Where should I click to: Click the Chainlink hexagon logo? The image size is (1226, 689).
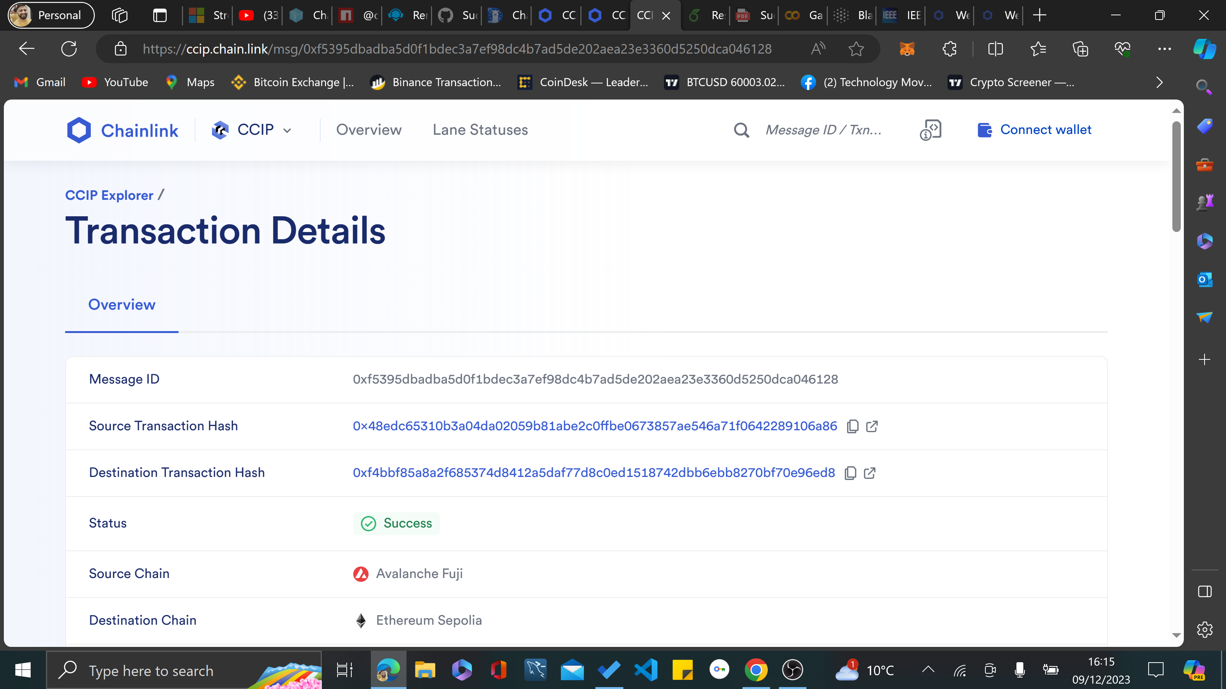79,130
